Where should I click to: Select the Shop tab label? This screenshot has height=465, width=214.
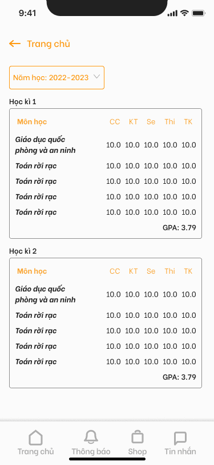pyautogui.click(x=138, y=452)
